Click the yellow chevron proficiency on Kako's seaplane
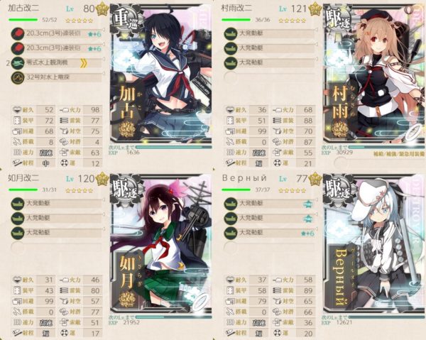The image size is (426, 340). tap(84, 63)
